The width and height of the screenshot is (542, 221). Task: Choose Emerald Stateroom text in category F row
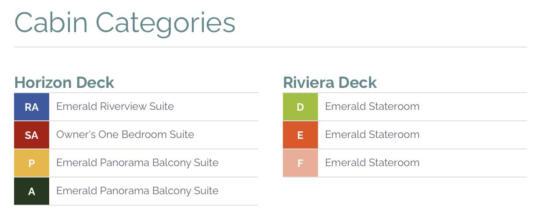point(372,163)
